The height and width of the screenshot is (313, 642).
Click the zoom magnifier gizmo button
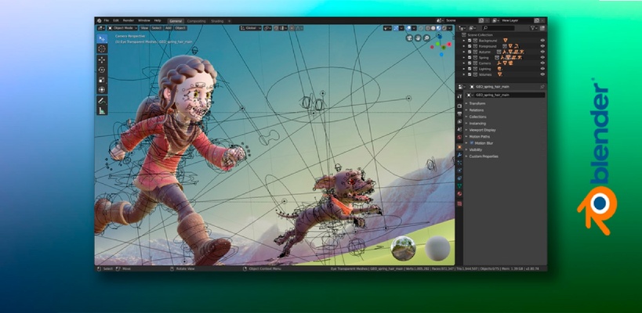point(426,38)
